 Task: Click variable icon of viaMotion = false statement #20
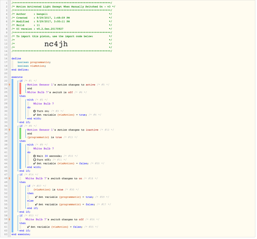point(34,163)
